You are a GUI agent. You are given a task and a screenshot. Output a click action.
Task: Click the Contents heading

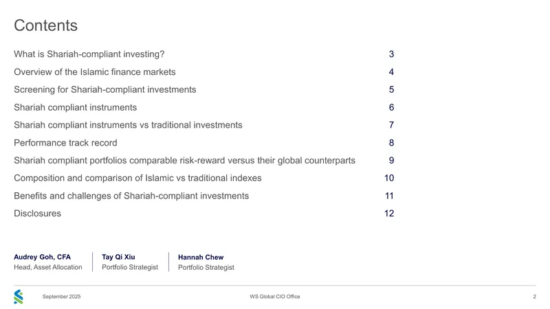45,25
